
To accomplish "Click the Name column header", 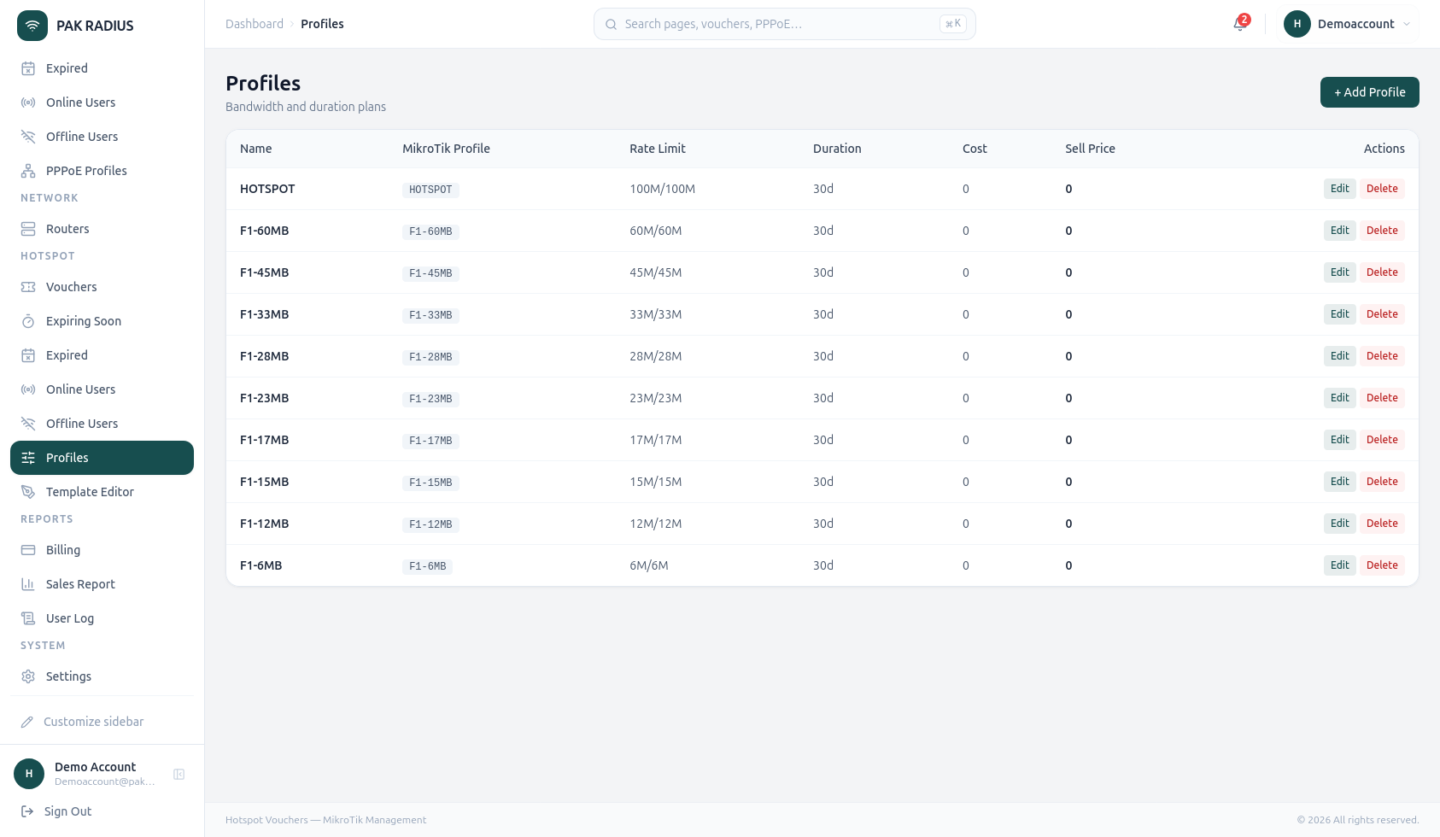I will (256, 149).
